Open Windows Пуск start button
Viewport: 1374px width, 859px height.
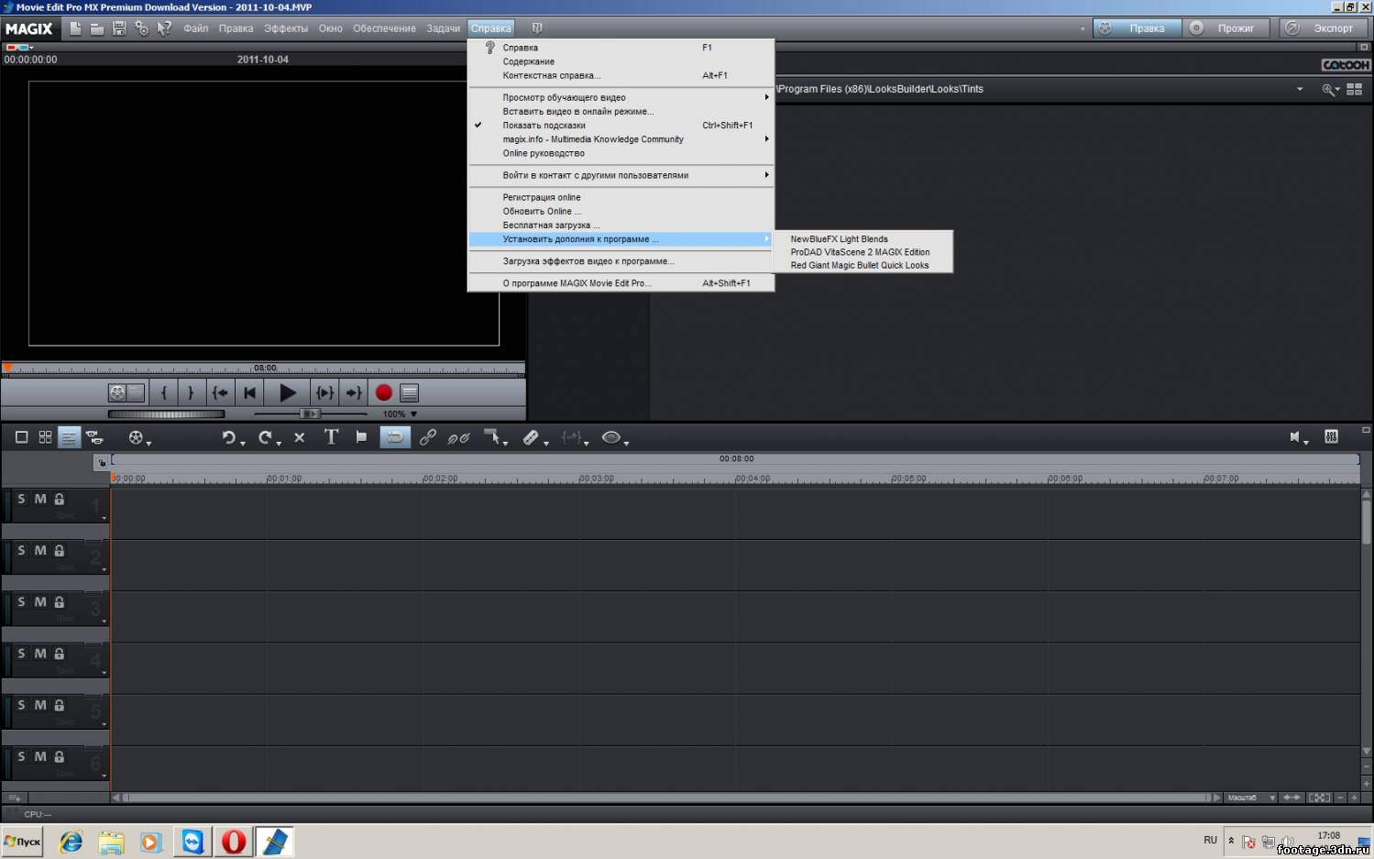tap(23, 842)
